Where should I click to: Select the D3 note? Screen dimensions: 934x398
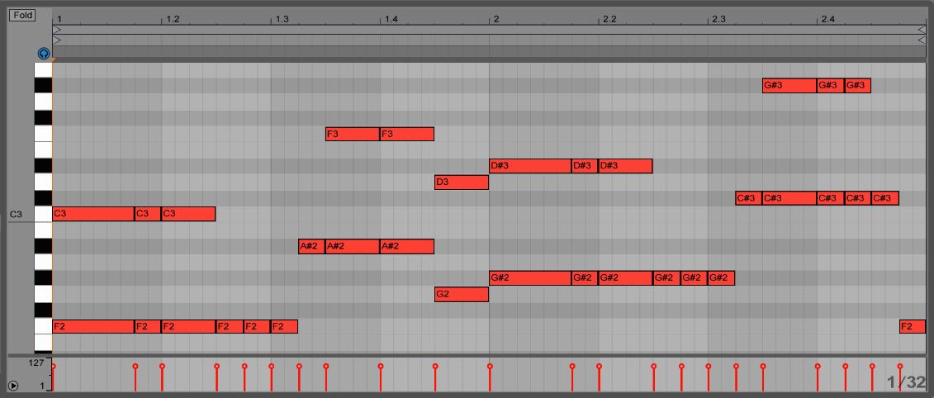tap(462, 182)
